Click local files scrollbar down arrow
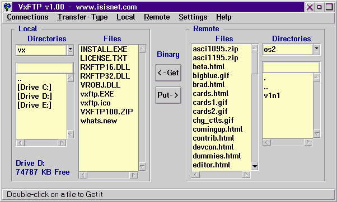 pos(142,167)
